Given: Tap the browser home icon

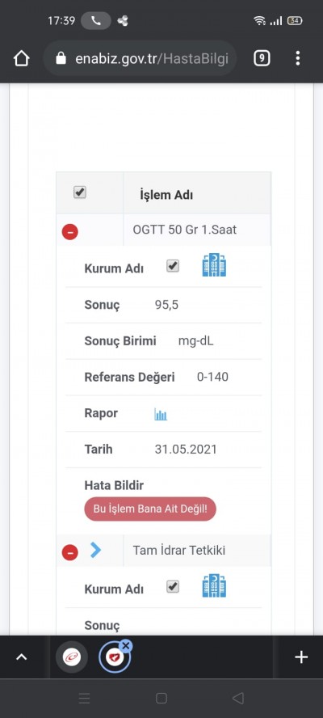Looking at the screenshot, I should point(22,58).
